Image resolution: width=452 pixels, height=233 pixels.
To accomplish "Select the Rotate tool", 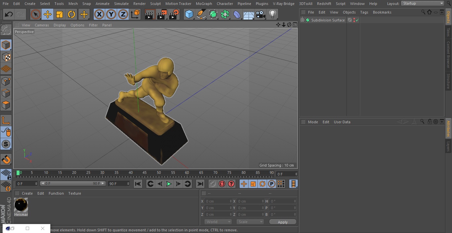I will point(71,14).
